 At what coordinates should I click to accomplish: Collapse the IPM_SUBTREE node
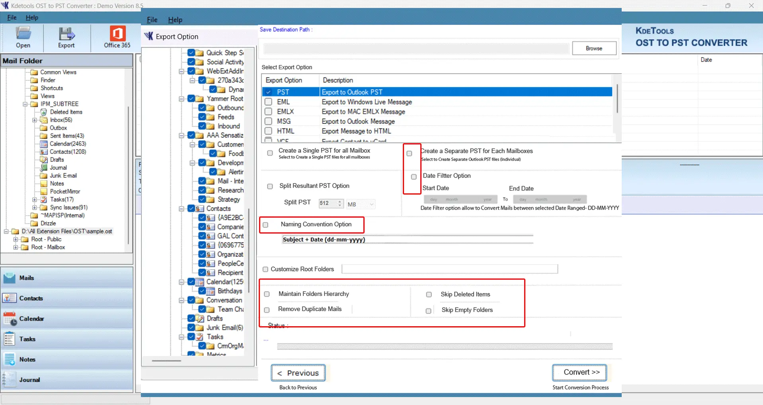(x=25, y=104)
